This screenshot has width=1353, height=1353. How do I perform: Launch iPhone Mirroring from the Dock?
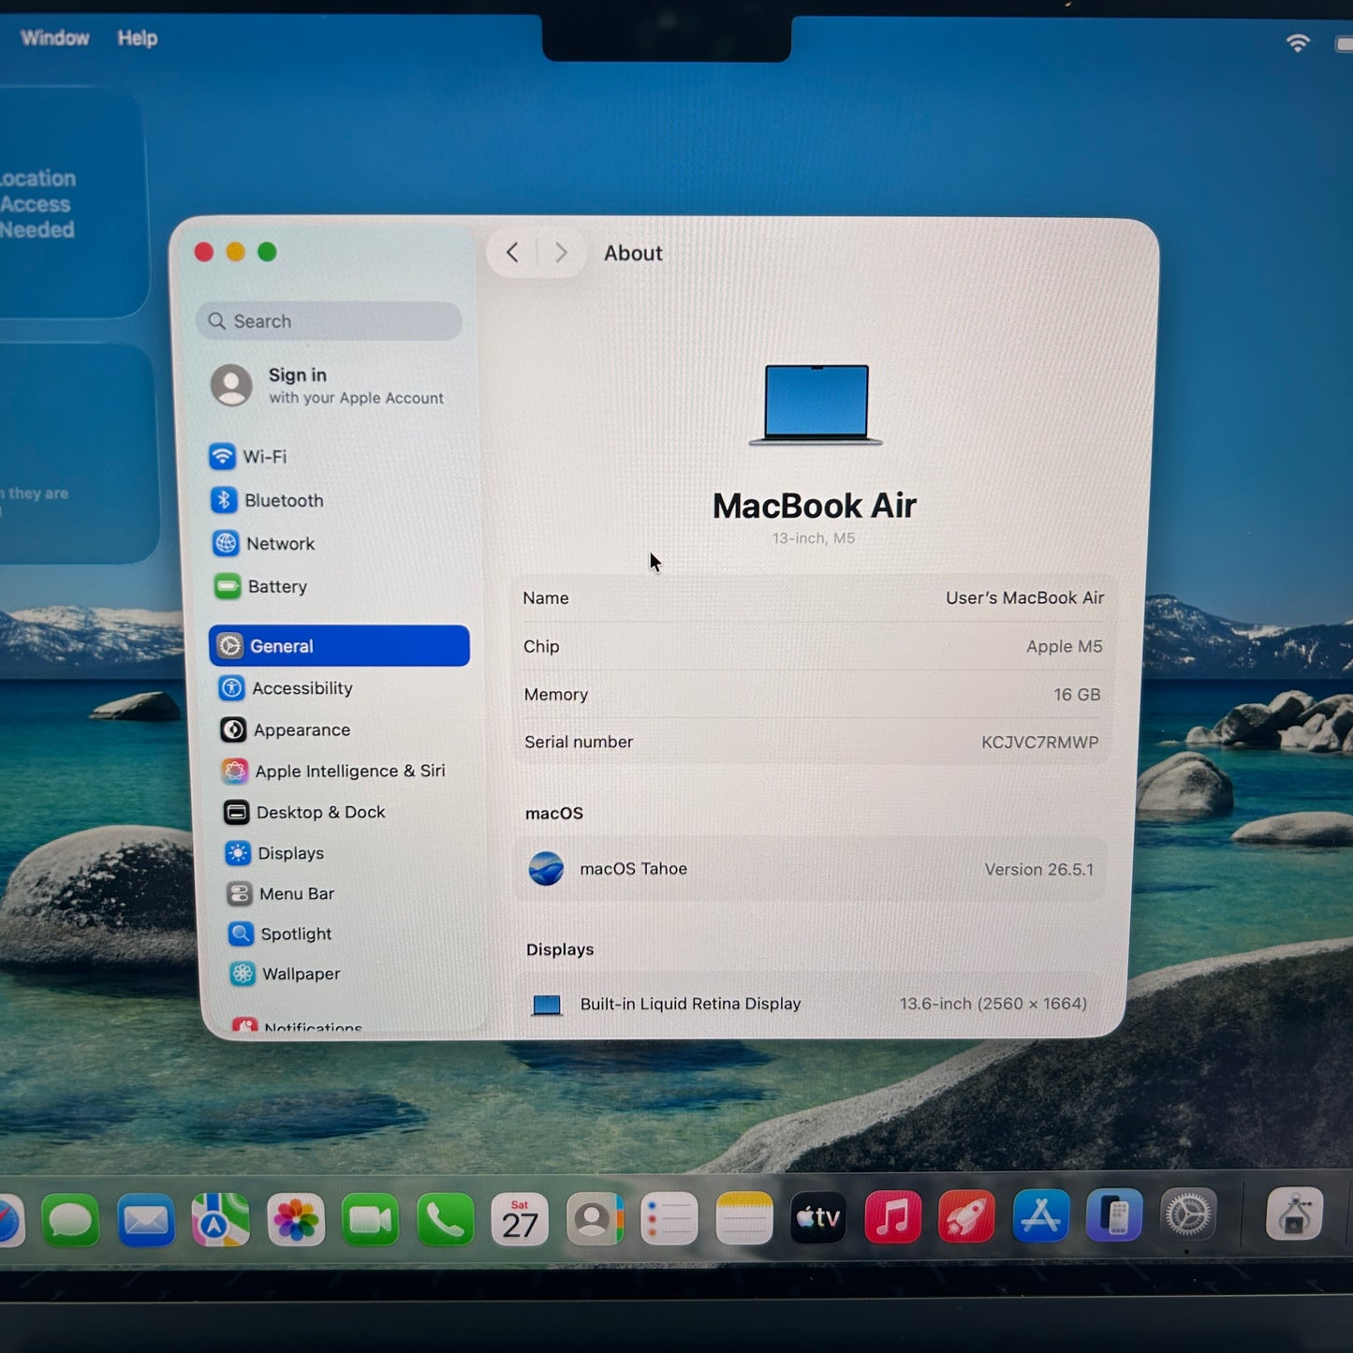pos(1114,1215)
